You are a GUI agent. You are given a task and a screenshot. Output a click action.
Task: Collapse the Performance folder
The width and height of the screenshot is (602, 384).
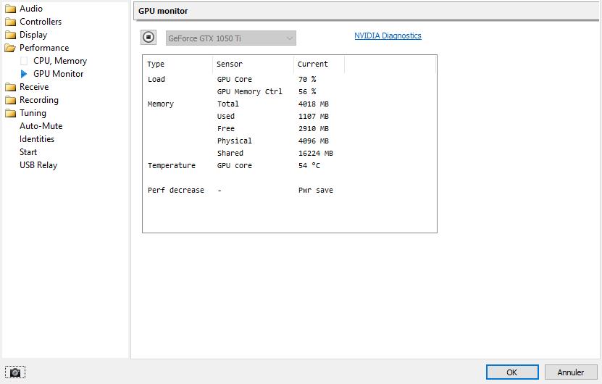(x=10, y=48)
